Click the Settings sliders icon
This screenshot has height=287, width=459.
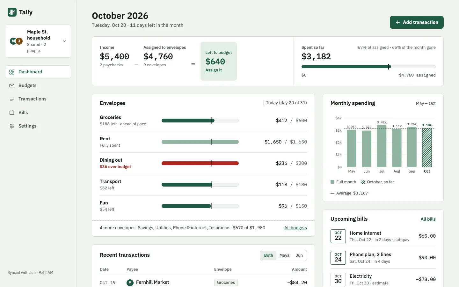click(x=12, y=126)
